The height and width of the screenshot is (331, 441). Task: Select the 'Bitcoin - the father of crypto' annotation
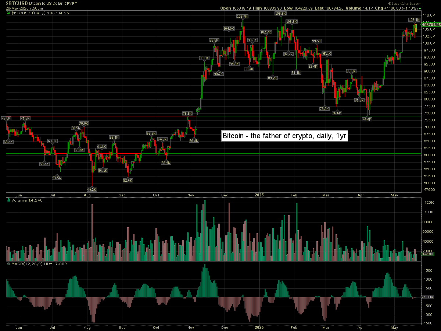click(284, 136)
